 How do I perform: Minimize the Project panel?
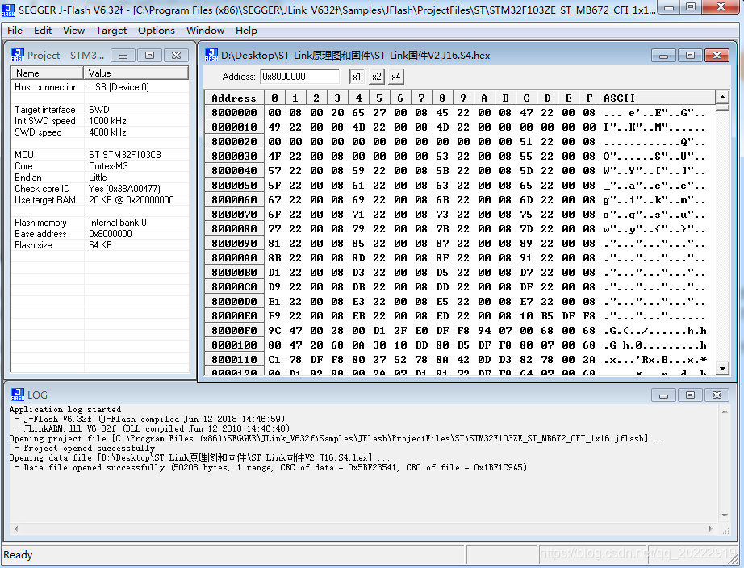click(x=122, y=56)
